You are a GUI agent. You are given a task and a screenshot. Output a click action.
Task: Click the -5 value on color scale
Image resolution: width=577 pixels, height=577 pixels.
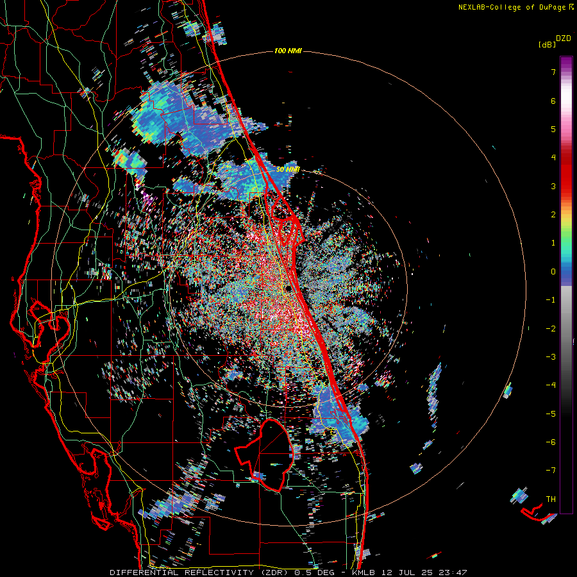click(551, 414)
